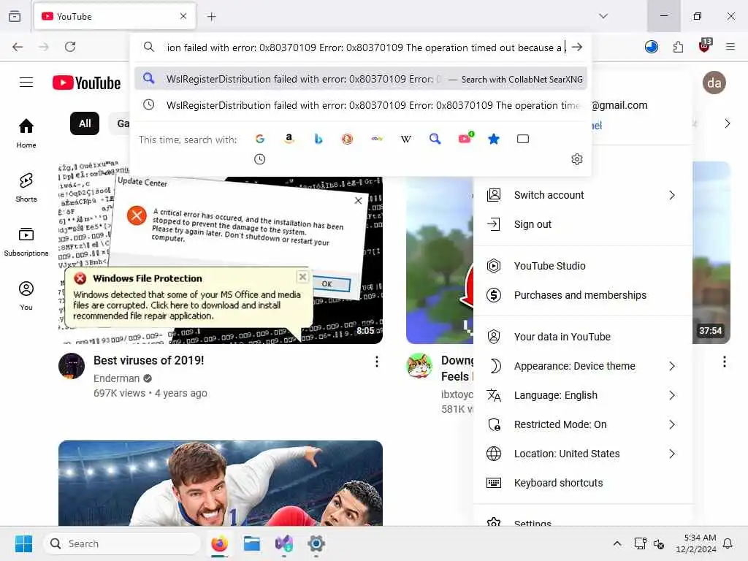Open Visual Studio from the taskbar
Image resolution: width=748 pixels, height=561 pixels.
pos(284,543)
